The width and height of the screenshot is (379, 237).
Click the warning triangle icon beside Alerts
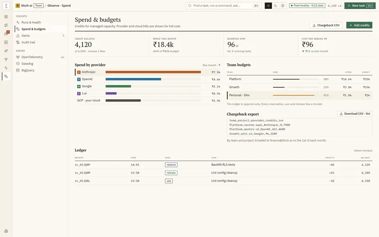(x=18, y=36)
